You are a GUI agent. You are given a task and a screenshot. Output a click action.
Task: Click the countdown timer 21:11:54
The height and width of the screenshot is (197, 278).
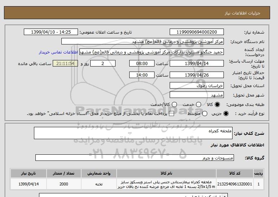pos(65,63)
